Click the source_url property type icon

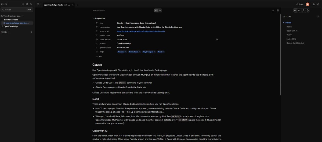coord(97,31)
